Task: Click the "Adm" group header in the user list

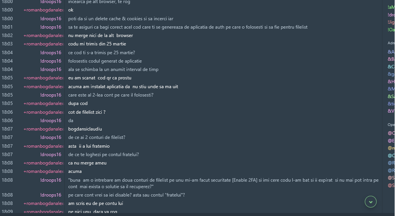Action: coord(391,43)
